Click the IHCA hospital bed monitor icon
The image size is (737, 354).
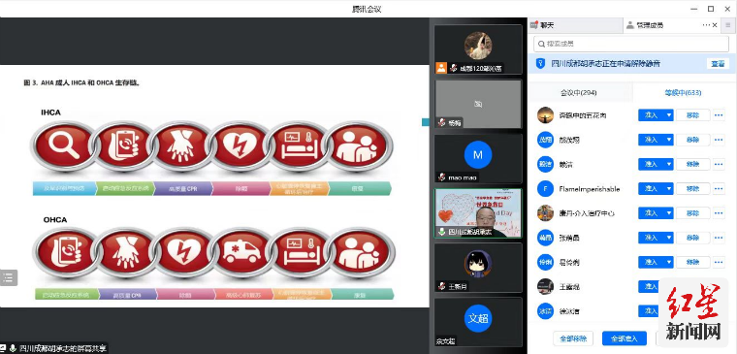pos(299,146)
